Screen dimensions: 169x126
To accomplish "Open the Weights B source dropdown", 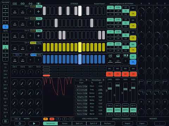I will (x=81, y=97).
